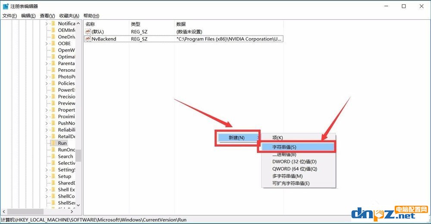Select 可扩充字符串值(E) option
Screen dimensions: 431x224
coord(291,184)
